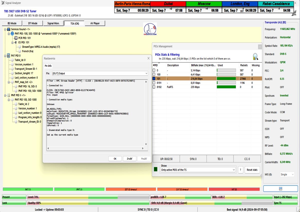Image resolution: width=300 pixels, height=212 pixels.
Task: Click the green color square beside Show
Action: click(x=156, y=169)
